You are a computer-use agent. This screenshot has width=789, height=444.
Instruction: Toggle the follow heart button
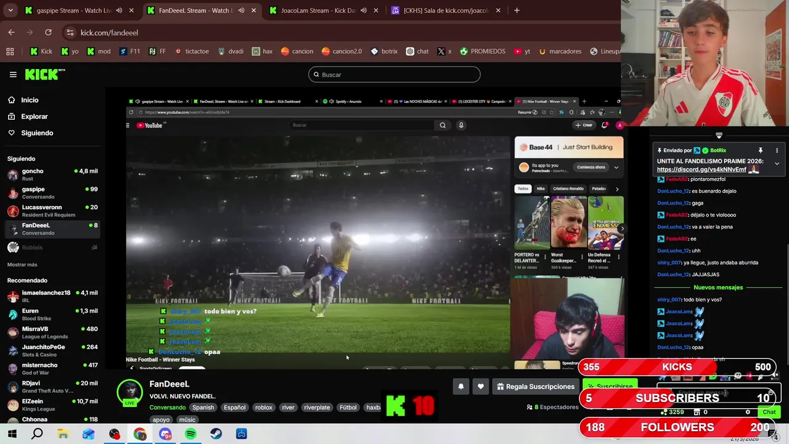click(x=481, y=387)
